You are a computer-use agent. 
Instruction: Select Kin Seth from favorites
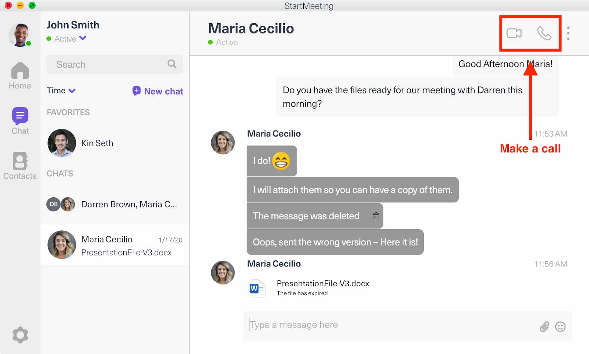point(97,143)
